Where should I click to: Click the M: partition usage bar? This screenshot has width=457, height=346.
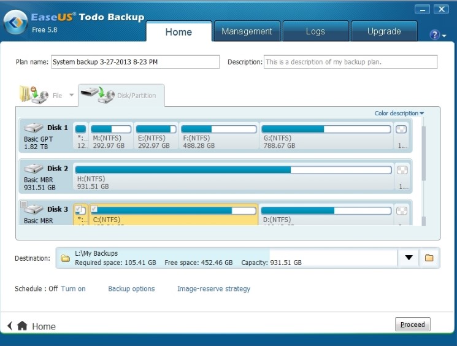[111, 129]
